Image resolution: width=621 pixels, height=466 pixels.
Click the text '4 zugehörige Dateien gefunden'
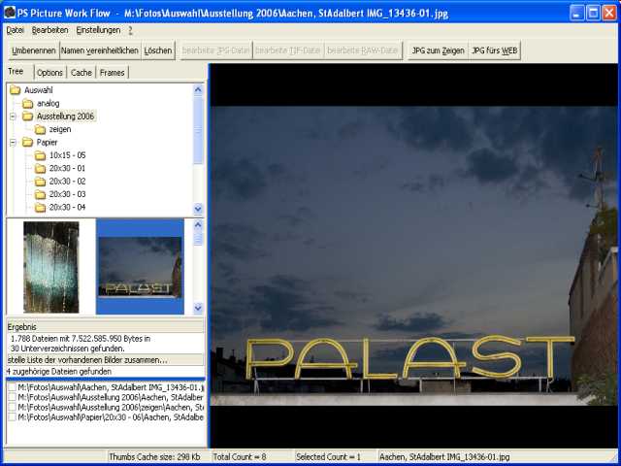click(x=59, y=372)
